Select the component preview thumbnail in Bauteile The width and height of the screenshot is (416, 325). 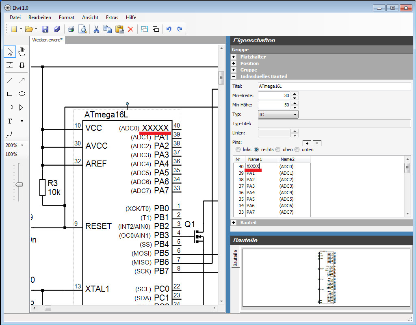[x=326, y=277]
